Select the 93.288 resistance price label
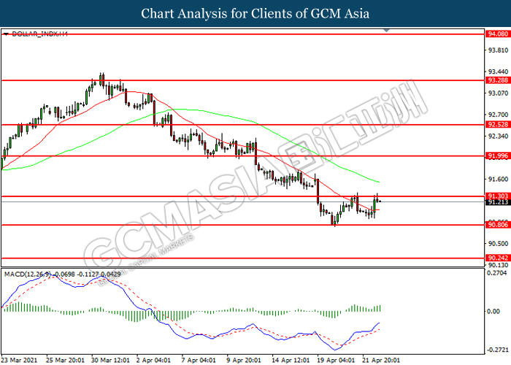Image resolution: width=511 pixels, height=365 pixels. [498, 80]
